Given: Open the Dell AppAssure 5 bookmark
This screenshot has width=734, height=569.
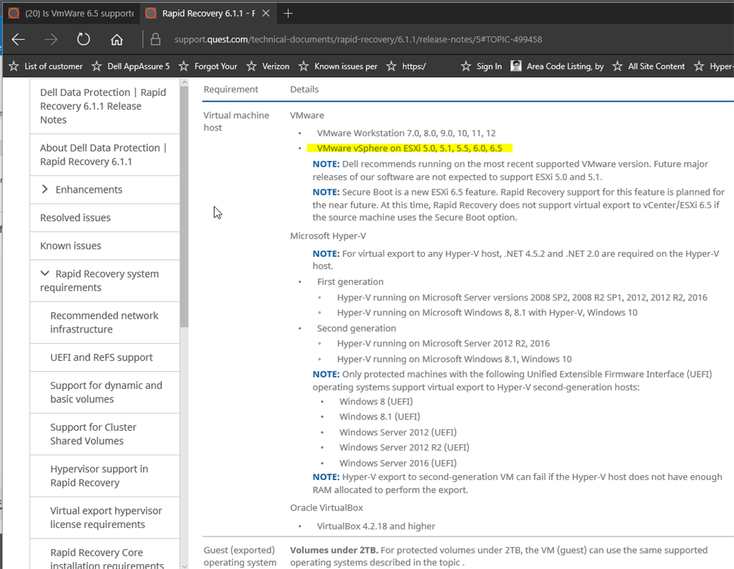Looking at the screenshot, I should coord(131,66).
